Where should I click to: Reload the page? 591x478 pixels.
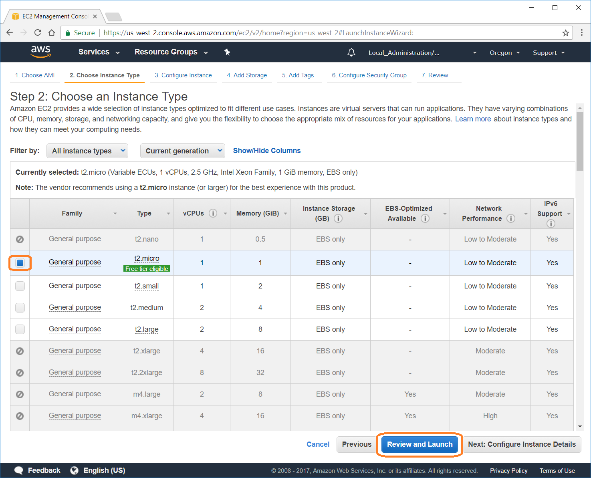pyautogui.click(x=38, y=32)
